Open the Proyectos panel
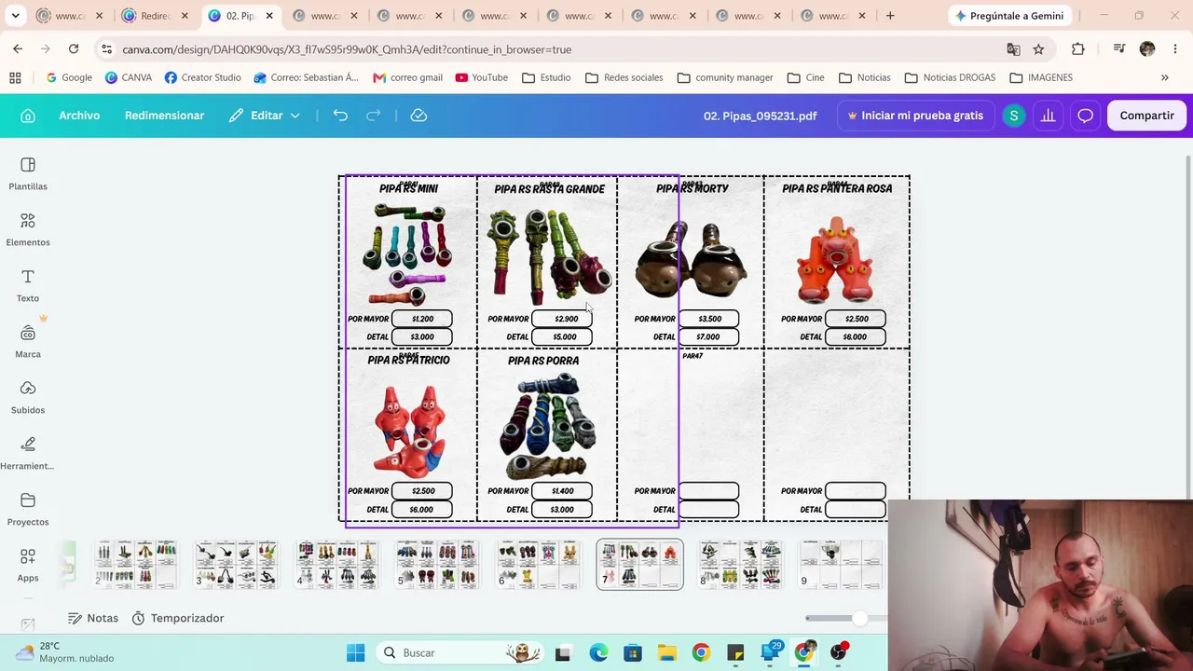This screenshot has height=671, width=1193. (28, 509)
